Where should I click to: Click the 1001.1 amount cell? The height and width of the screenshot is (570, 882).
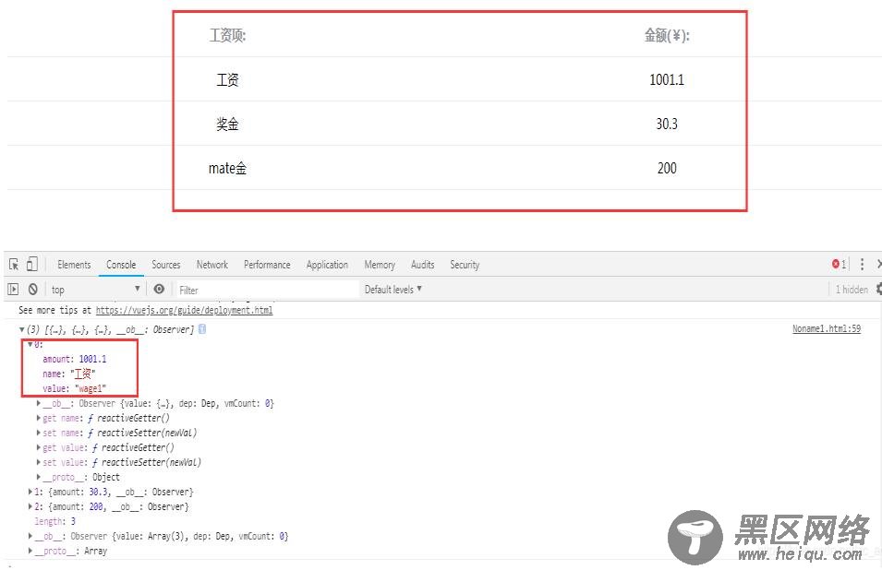[x=667, y=79]
